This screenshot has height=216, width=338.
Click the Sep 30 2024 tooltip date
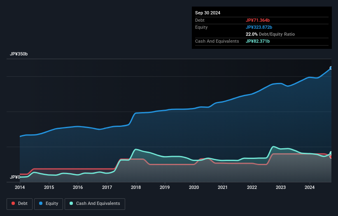207,13
